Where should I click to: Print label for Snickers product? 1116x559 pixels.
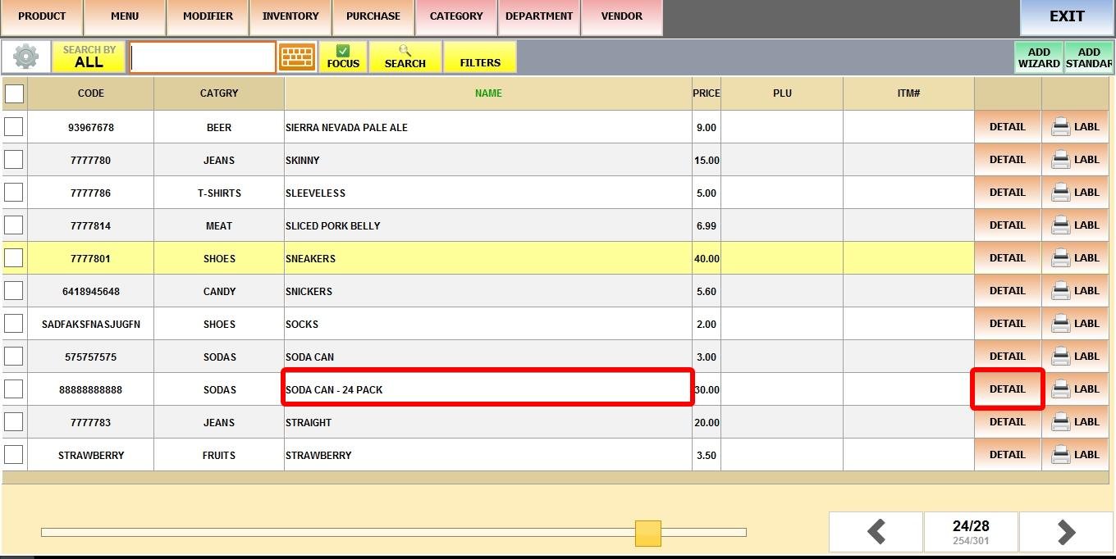pos(1075,291)
